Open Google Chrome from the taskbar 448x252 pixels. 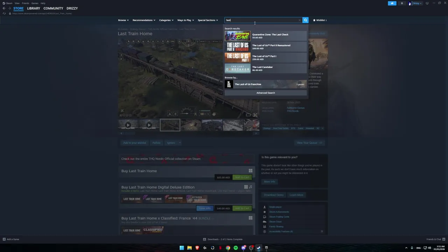228,248
